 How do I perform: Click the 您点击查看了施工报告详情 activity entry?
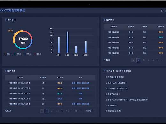[117, 88]
